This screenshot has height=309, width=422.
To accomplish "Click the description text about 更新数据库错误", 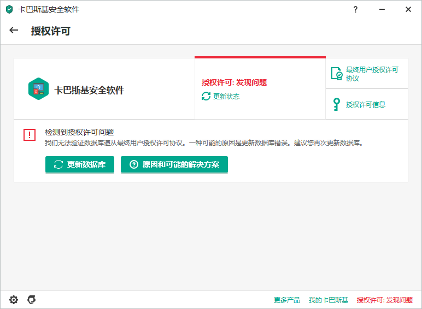I will pos(204,143).
